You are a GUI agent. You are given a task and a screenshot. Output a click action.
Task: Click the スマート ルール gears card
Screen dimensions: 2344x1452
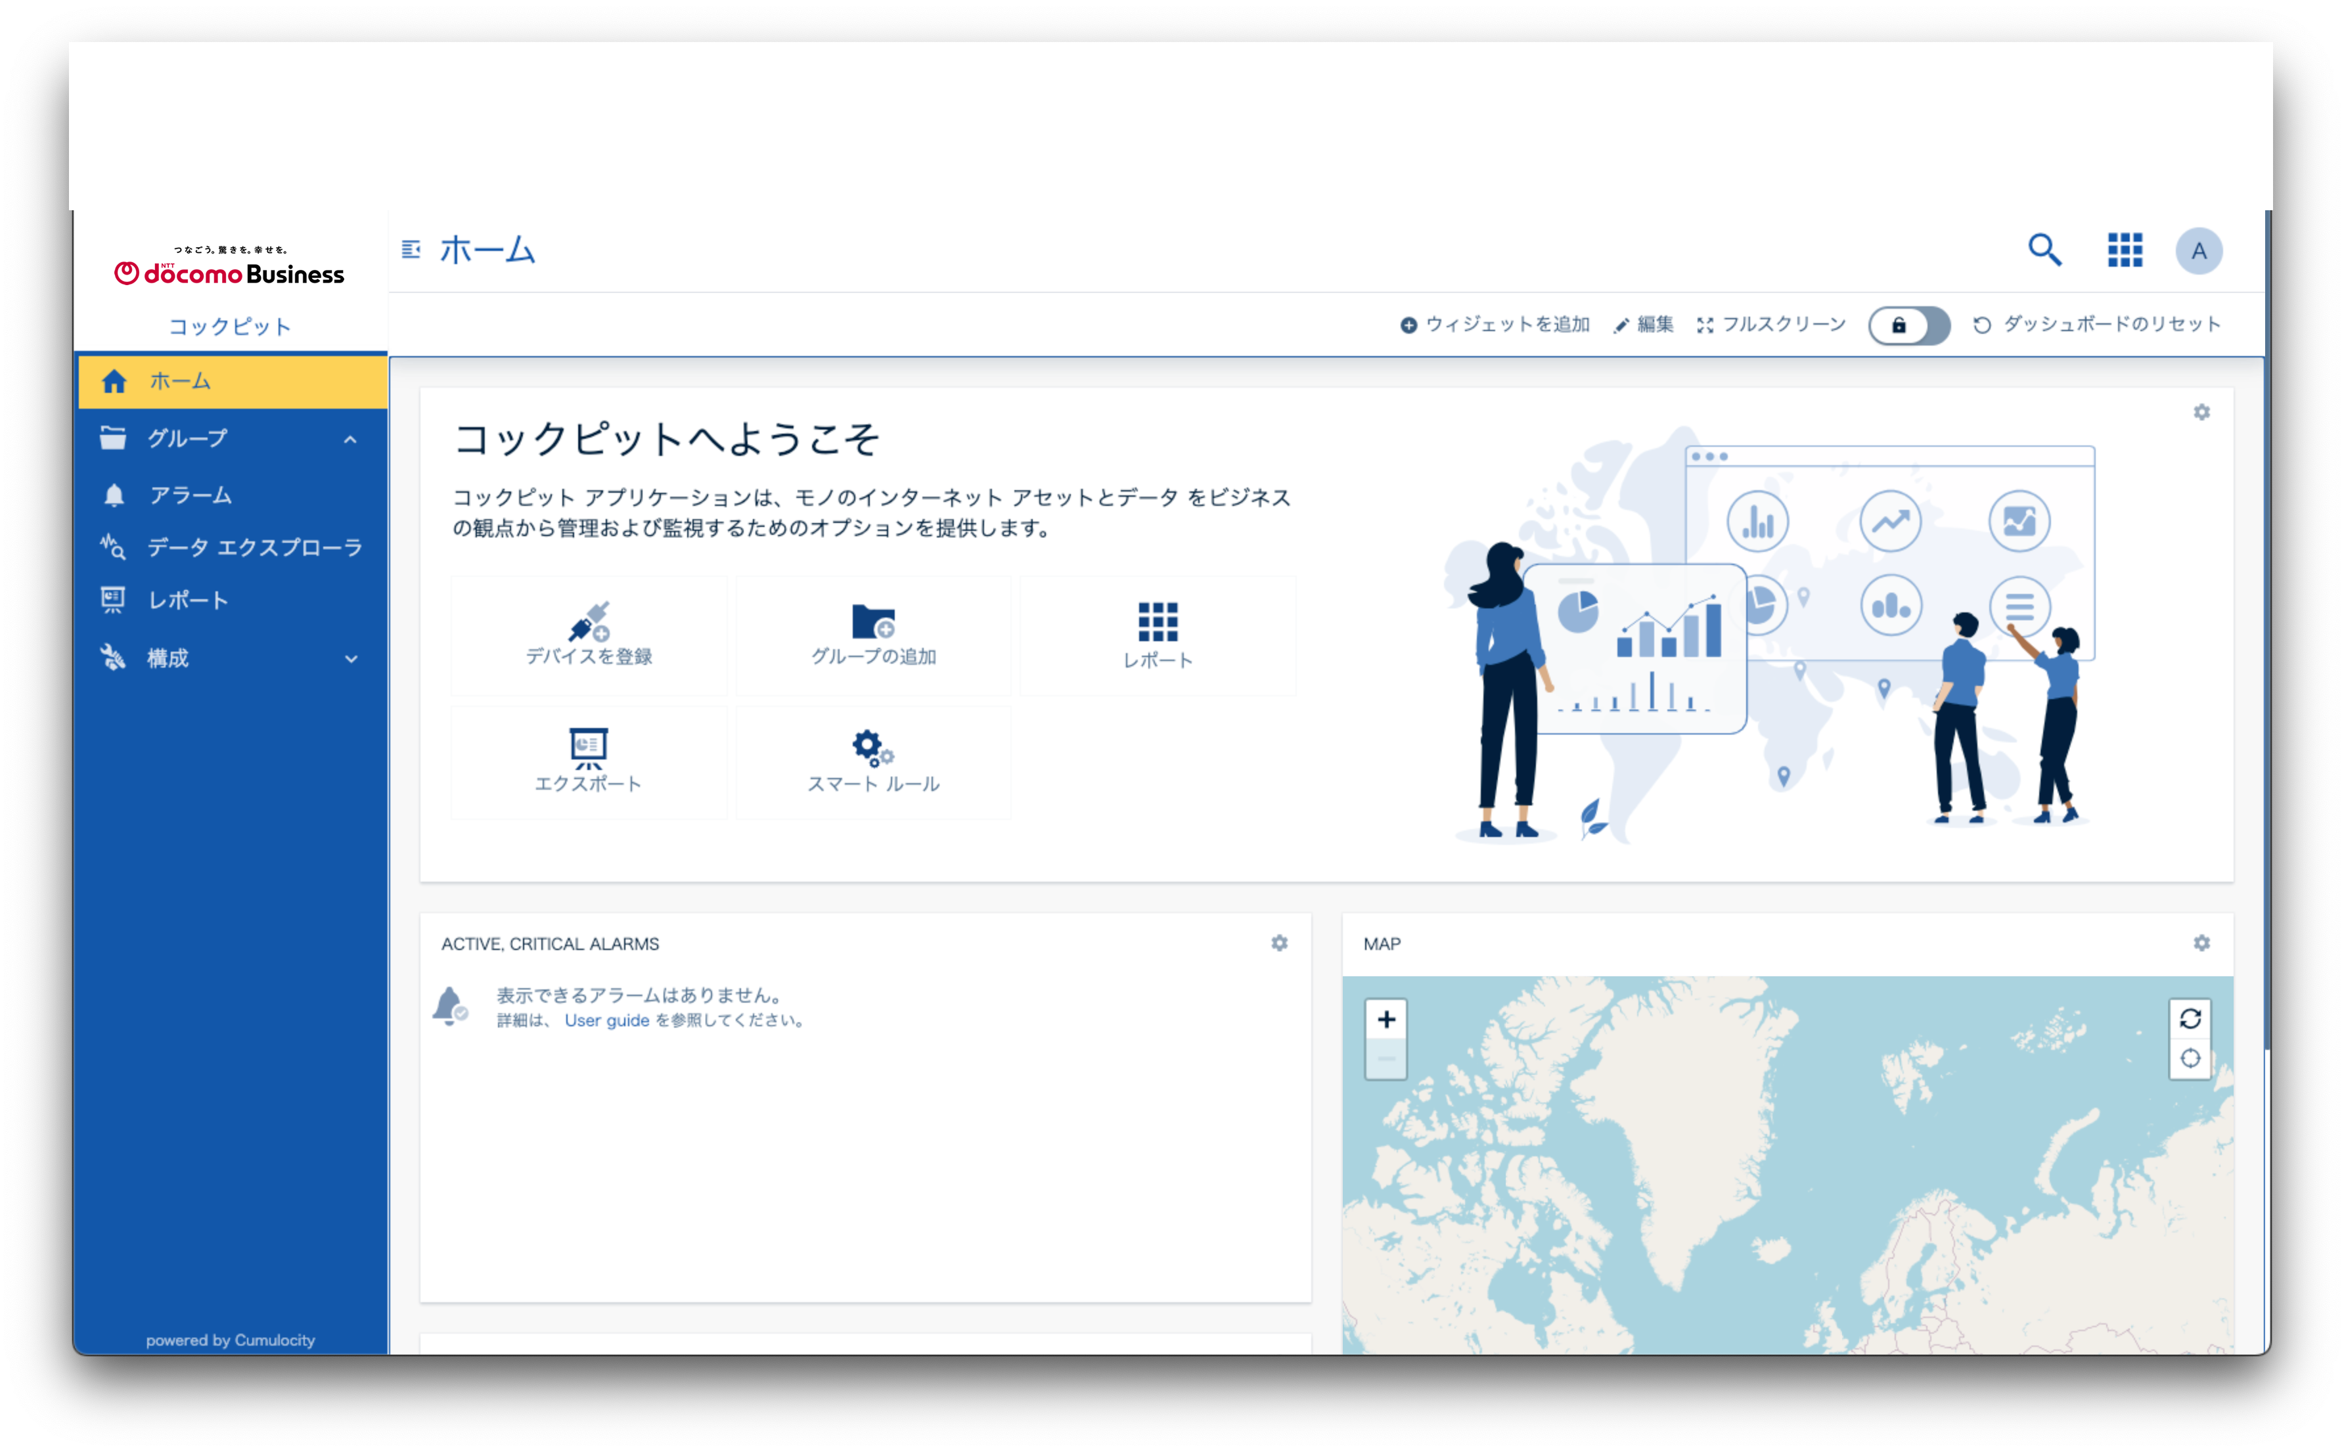pos(873,763)
